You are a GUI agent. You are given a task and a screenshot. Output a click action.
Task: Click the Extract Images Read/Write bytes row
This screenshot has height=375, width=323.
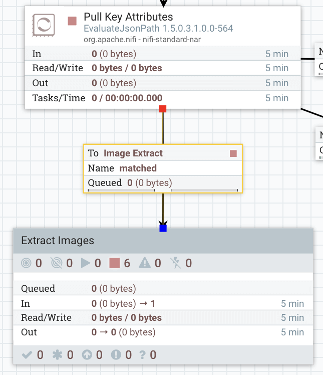pyautogui.click(x=163, y=318)
